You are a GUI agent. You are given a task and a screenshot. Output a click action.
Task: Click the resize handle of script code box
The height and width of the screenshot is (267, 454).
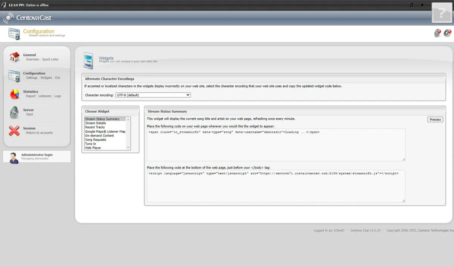point(403,200)
